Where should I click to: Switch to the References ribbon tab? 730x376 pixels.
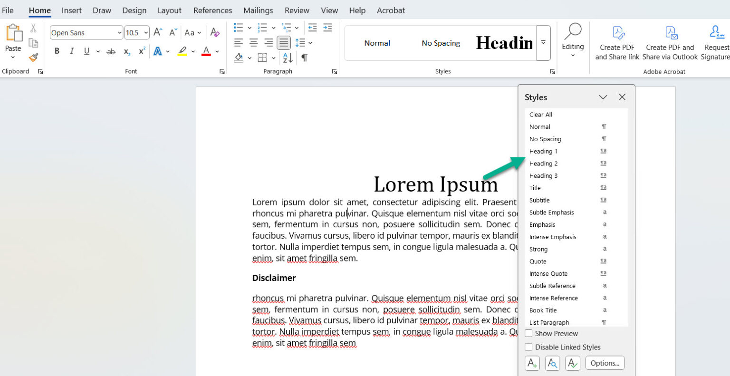[212, 10]
